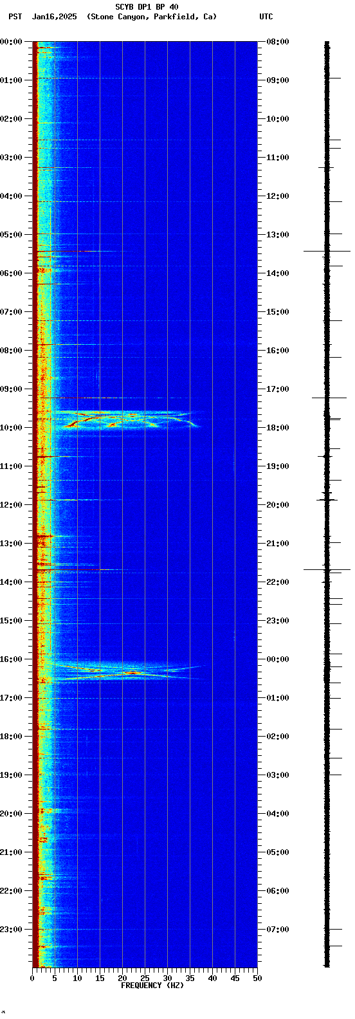Viewport: 355px width, 1019px height.
Task: Click the seismogram spike just after 17:00 UTC
Action: pos(329,398)
